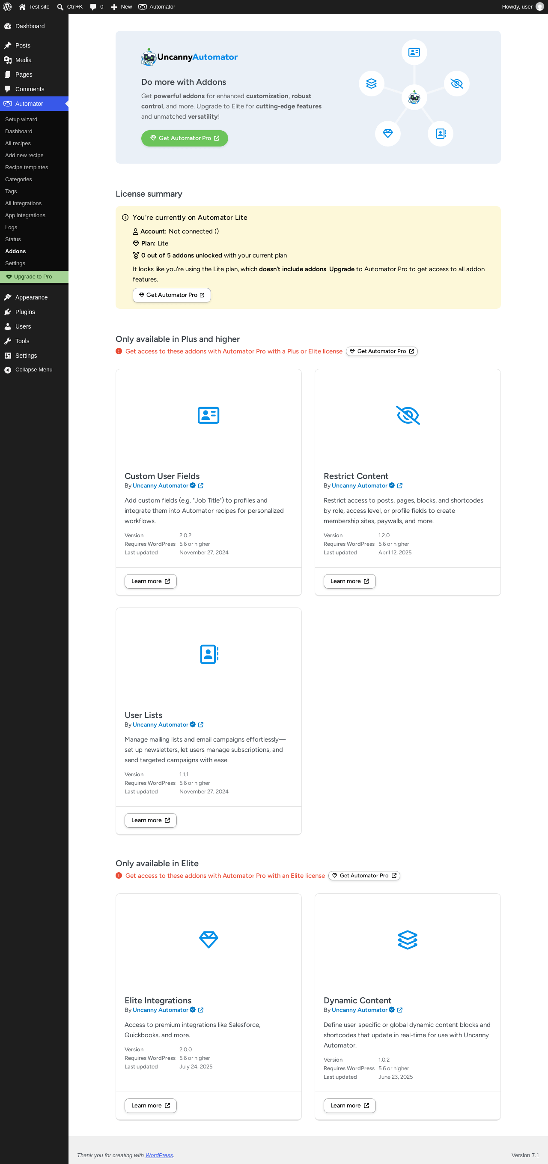Click external link icon beside Dynamic Content author

pos(400,1009)
